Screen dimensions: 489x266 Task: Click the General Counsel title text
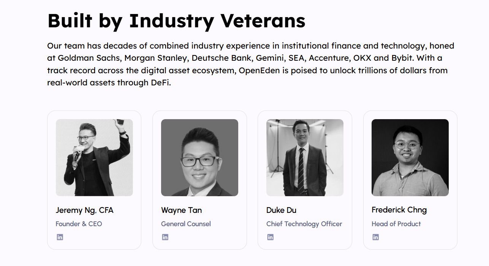(x=186, y=224)
